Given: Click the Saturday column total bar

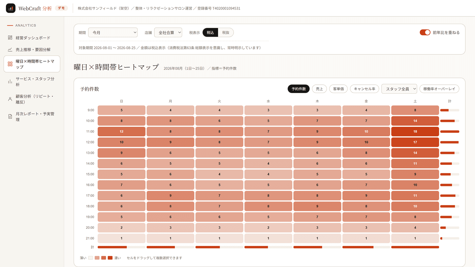Looking at the screenshot, I should pos(415,247).
